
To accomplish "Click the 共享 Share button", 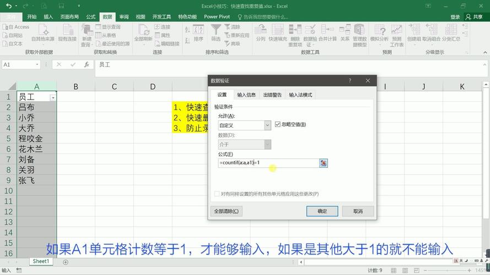I will pos(474,17).
